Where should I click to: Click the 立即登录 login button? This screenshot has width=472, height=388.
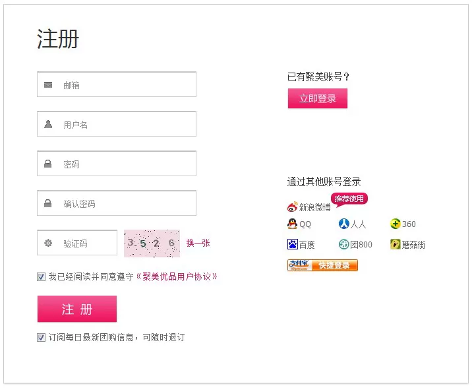click(x=318, y=98)
